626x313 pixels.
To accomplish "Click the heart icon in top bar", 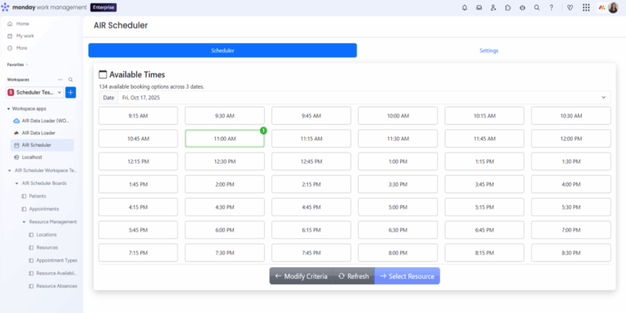I will click(x=570, y=7).
